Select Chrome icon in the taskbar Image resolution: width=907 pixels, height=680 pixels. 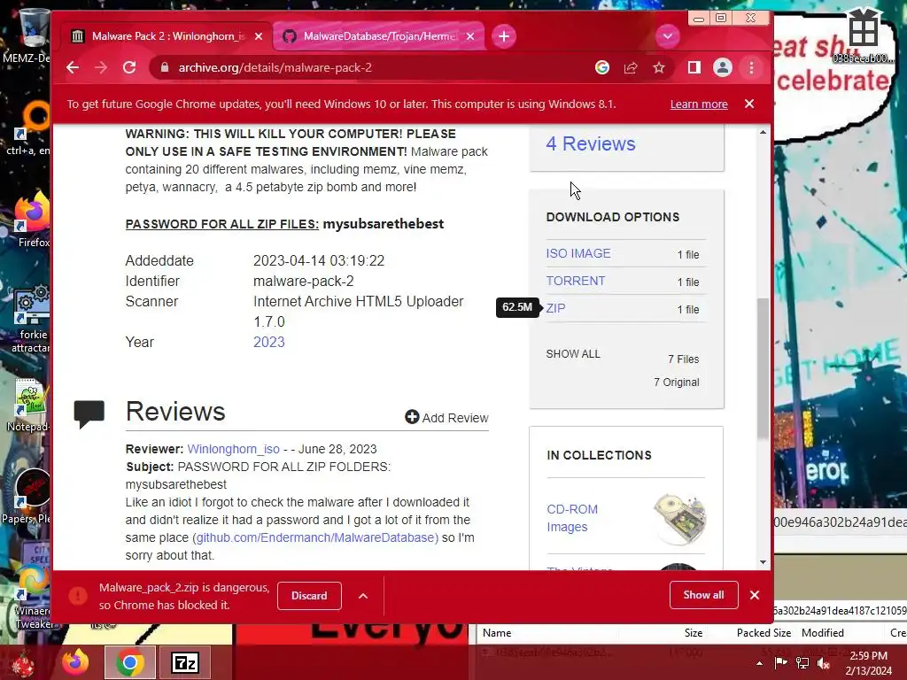click(x=129, y=662)
